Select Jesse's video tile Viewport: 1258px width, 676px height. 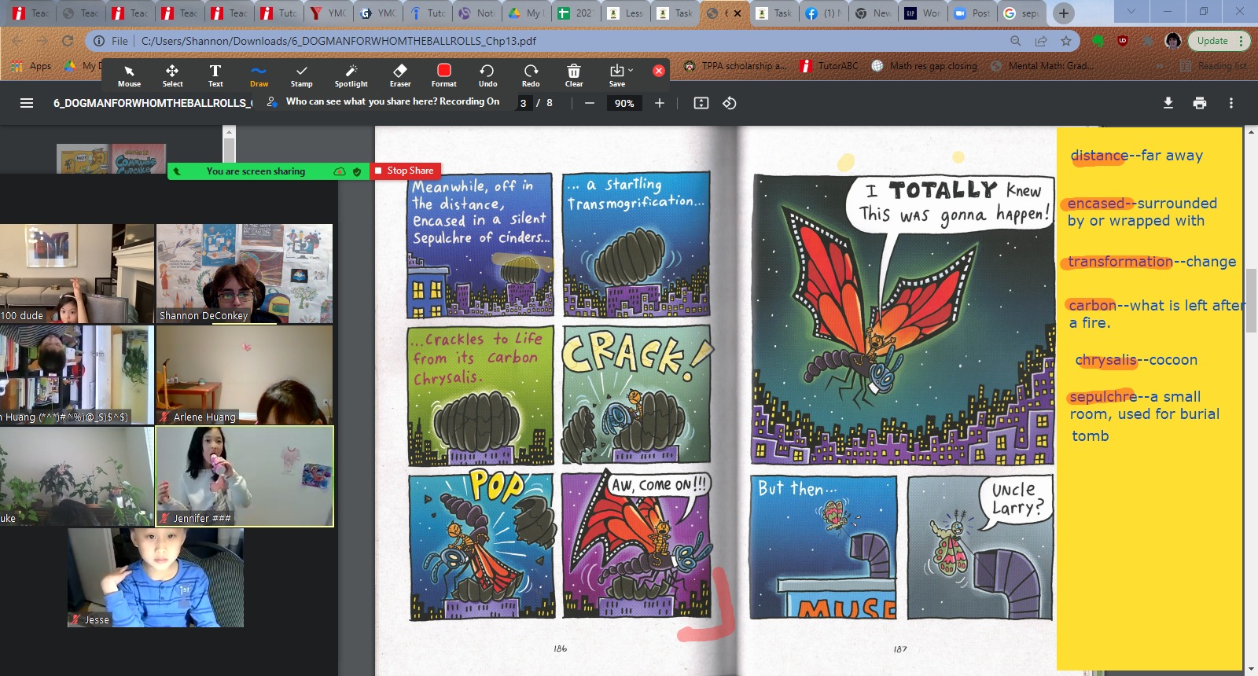coord(156,578)
